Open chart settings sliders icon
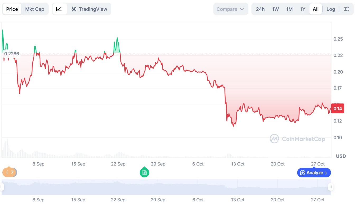The height and width of the screenshot is (204, 355). (x=346, y=9)
